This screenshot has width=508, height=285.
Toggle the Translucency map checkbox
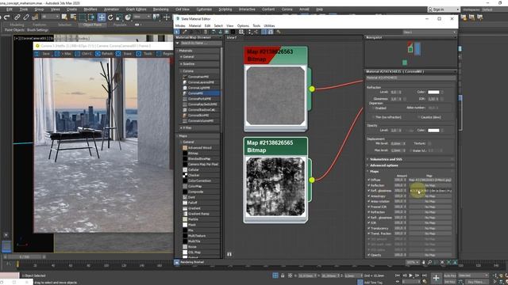(368, 228)
